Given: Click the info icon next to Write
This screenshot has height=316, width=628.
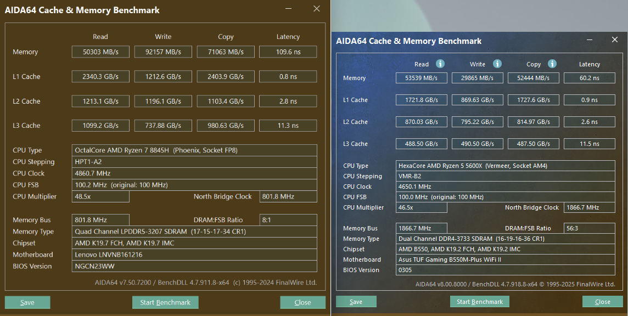Looking at the screenshot, I should [x=497, y=64].
